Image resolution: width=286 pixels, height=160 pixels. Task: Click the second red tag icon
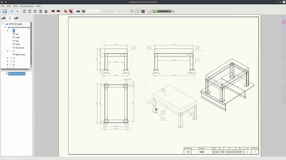pyautogui.click(x=71, y=11)
